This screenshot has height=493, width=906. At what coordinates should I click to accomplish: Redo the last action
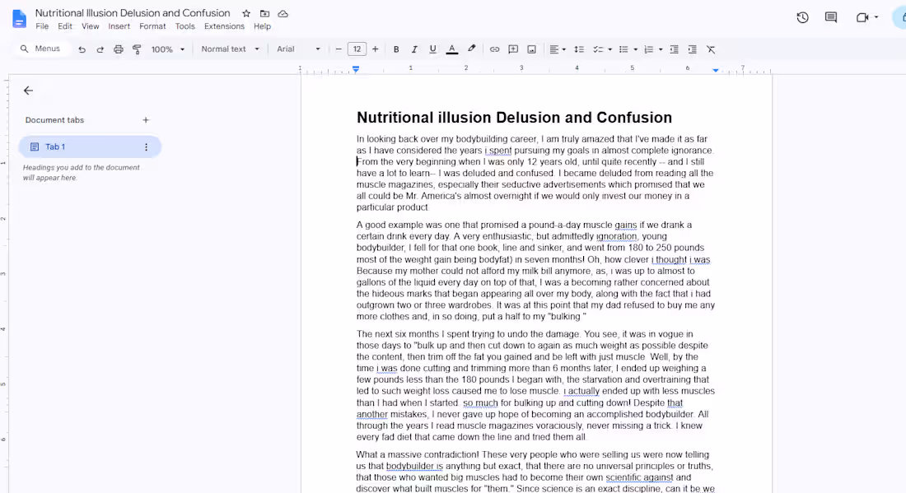[x=100, y=49]
